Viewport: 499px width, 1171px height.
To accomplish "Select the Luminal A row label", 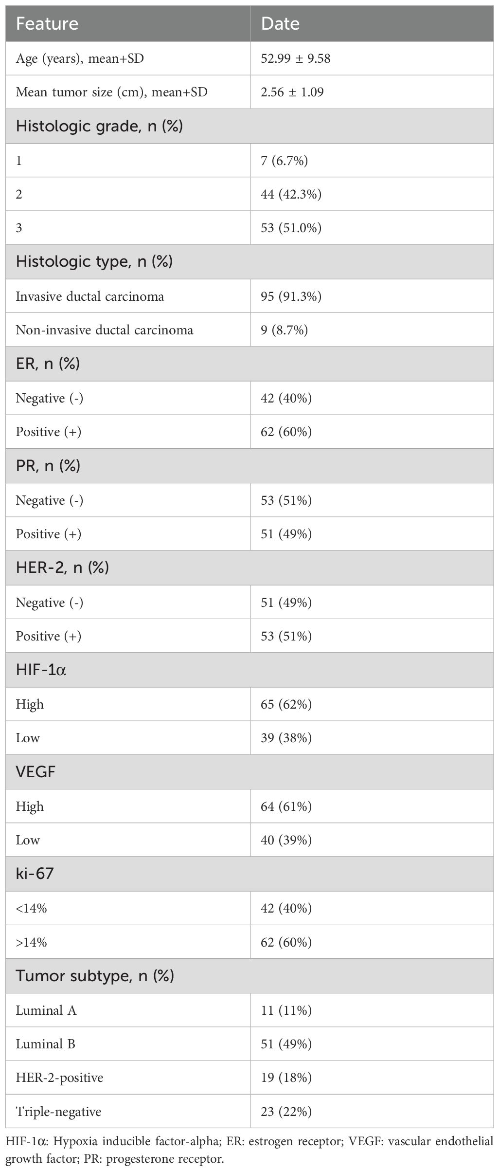I will 46,1011.
